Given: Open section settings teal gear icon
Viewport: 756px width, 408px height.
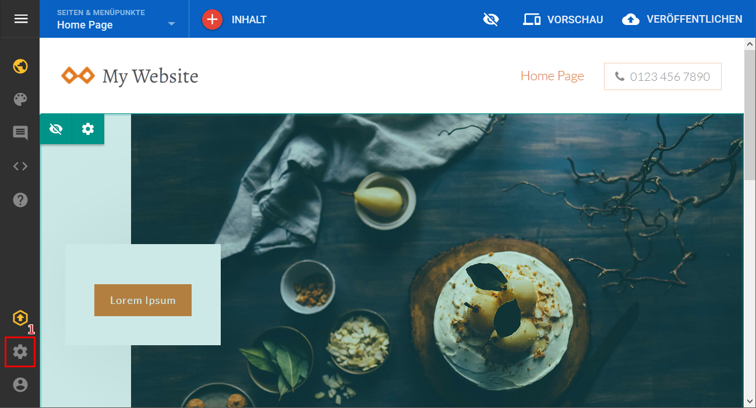Looking at the screenshot, I should [88, 129].
